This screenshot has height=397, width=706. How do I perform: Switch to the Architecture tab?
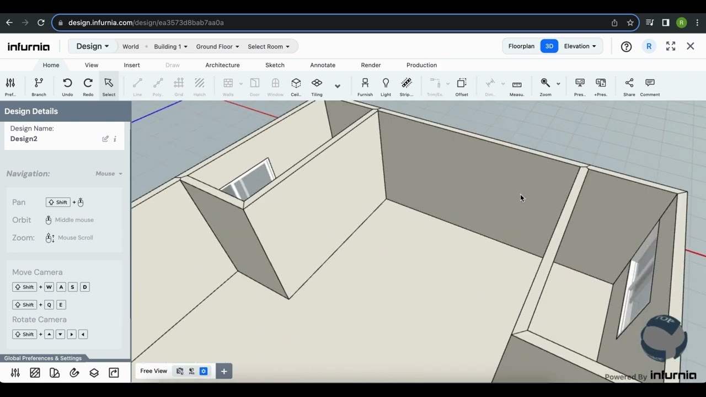click(222, 65)
